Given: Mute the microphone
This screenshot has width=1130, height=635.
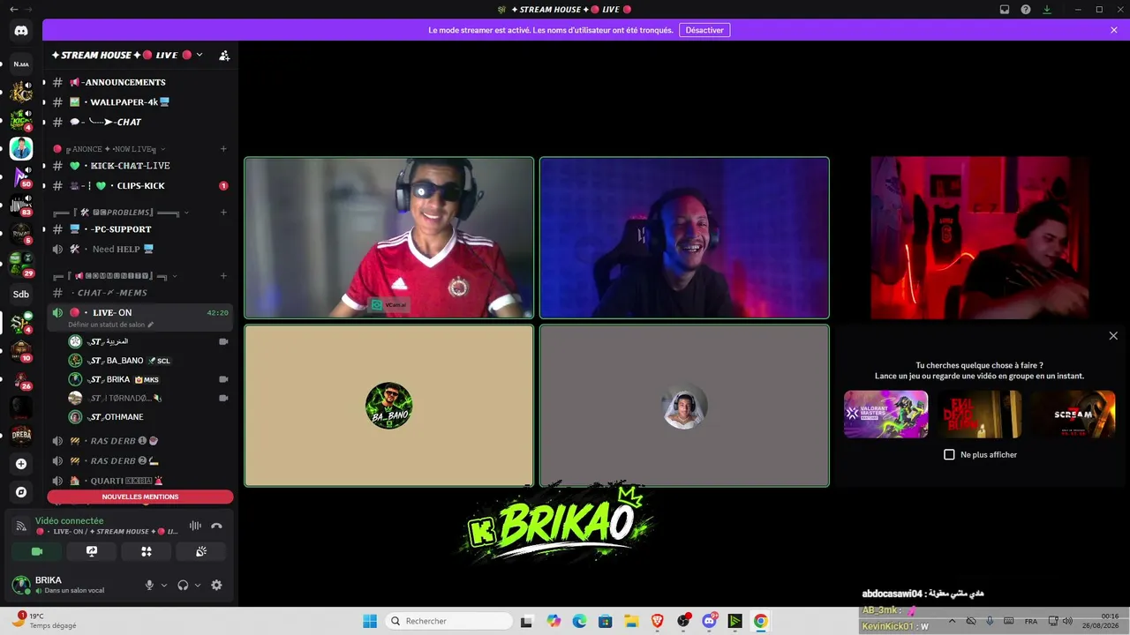Looking at the screenshot, I should [x=149, y=585].
